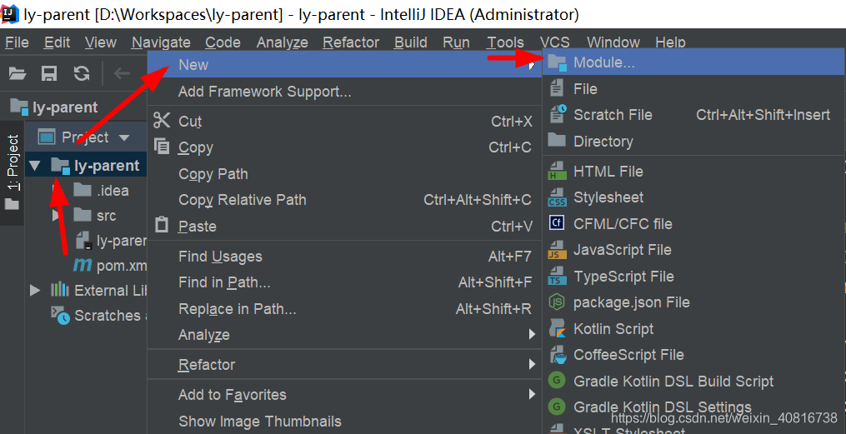Click the Synchronize refresh toolbar icon
The image size is (846, 434).
pyautogui.click(x=82, y=73)
